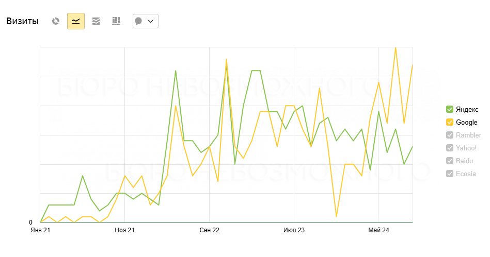Select the line chart view button
Viewport: 490px width, 257px height.
point(76,21)
